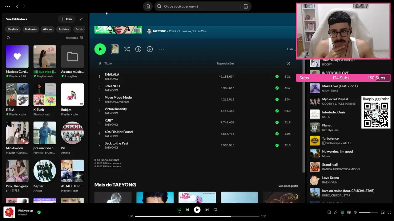The image size is (394, 221).
Task: Play the TAEYONG album with the green button
Action: point(100,49)
